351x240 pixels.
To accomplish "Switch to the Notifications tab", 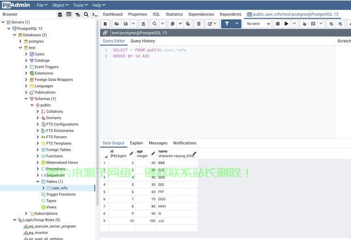I will (185, 143).
